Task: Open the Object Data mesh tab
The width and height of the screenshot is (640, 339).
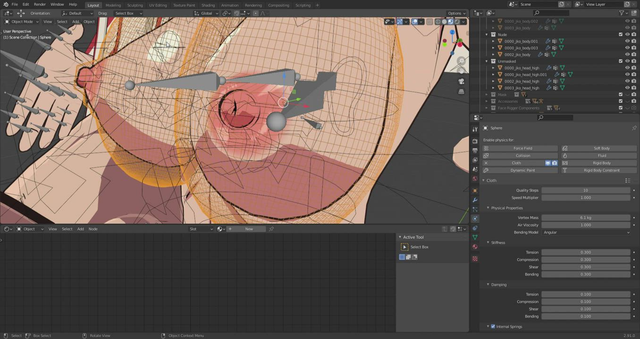Action: (x=475, y=237)
